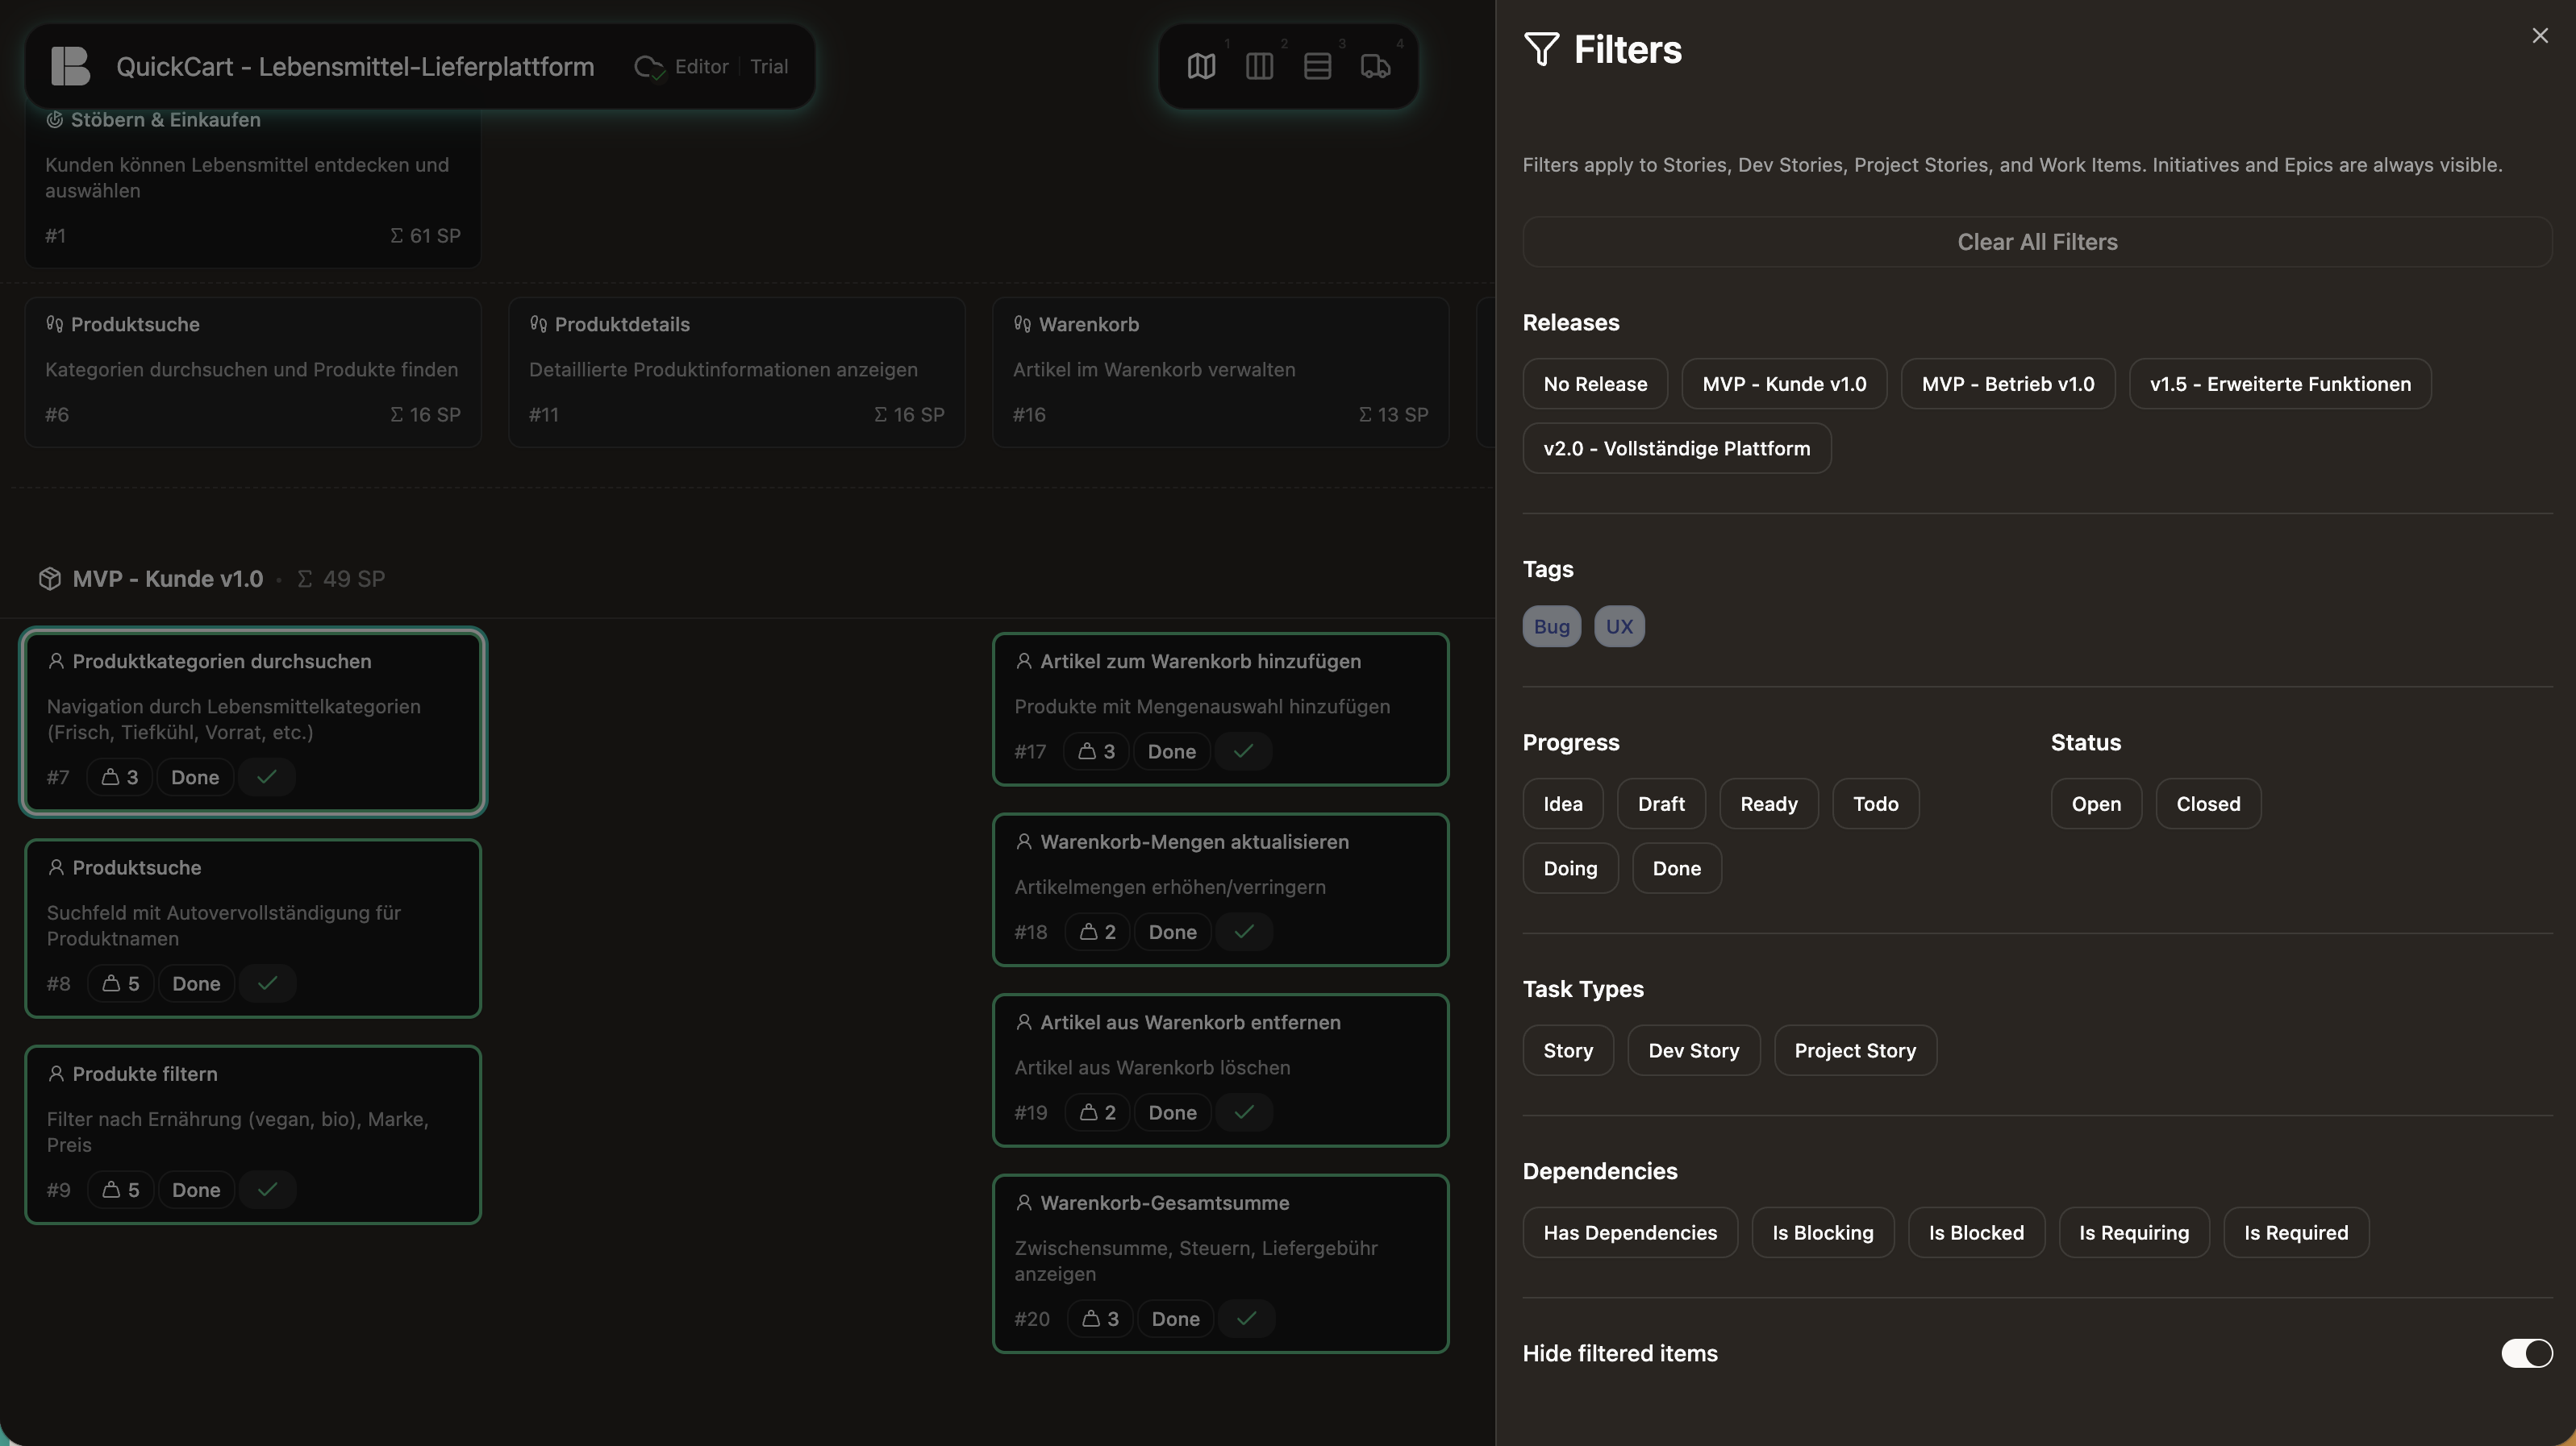Toggle the Hide filtered items switch
Viewport: 2576px width, 1446px height.
coord(2525,1353)
